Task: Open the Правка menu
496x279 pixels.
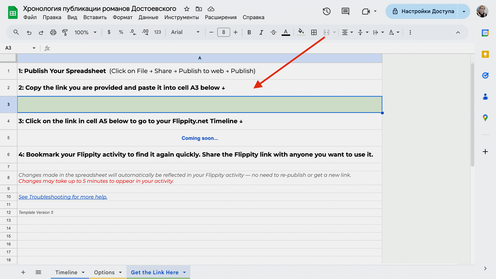Action: click(52, 17)
